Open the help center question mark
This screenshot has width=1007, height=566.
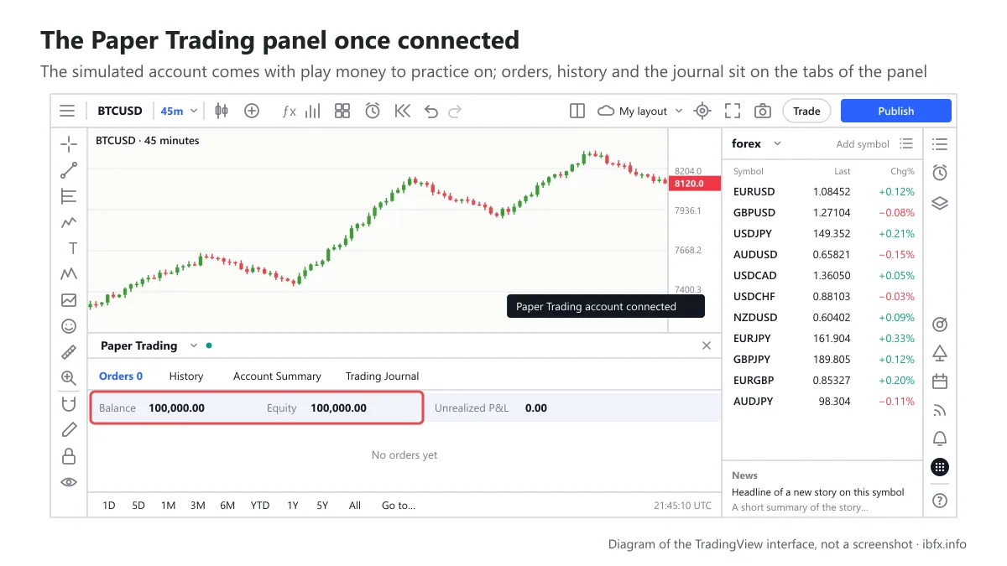(940, 501)
